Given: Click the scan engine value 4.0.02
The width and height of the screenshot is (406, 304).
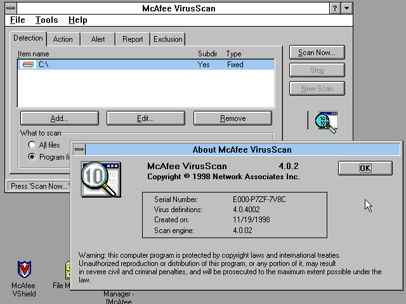Looking at the screenshot, I should pyautogui.click(x=242, y=231).
